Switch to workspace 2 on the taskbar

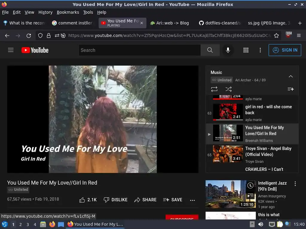tap(21, 225)
